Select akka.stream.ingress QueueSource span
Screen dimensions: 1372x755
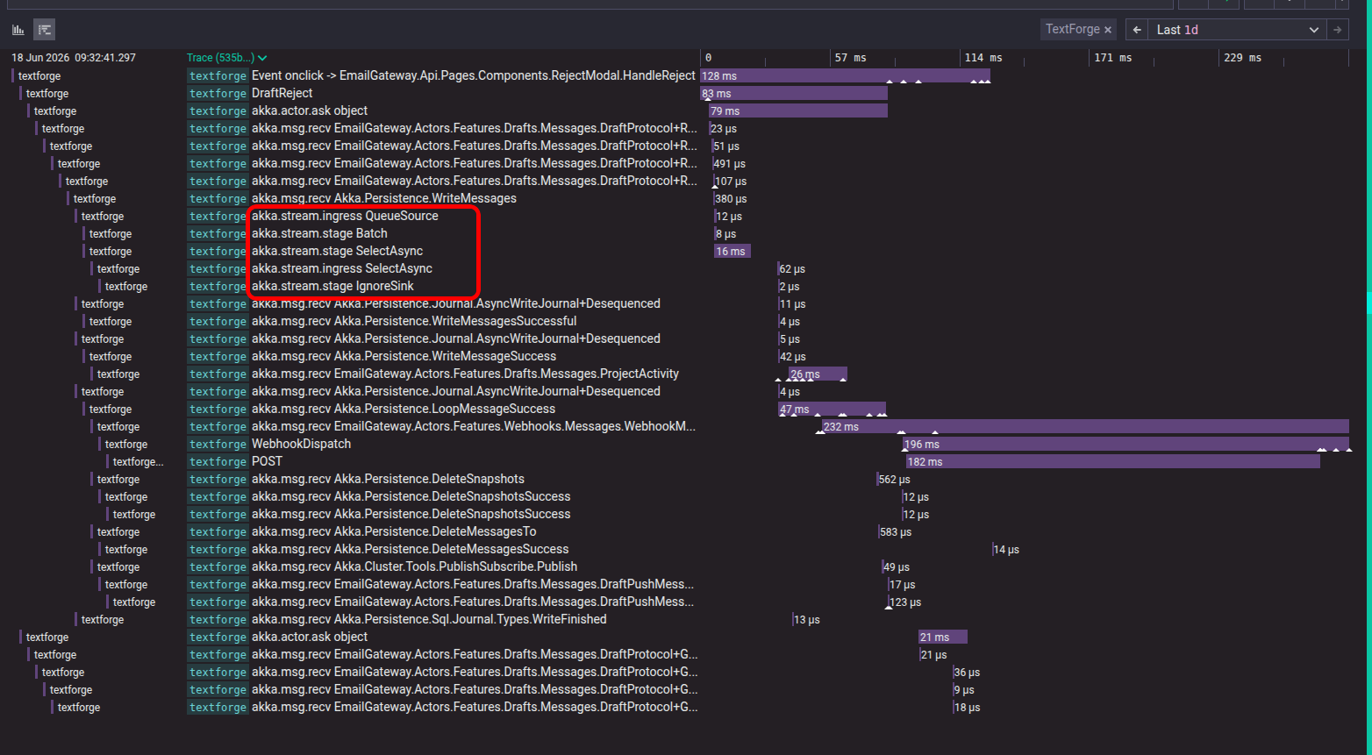(345, 217)
